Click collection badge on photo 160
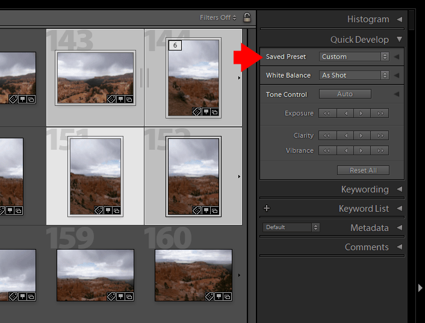Screen dimensions: 425x323 pyautogui.click(x=227, y=297)
